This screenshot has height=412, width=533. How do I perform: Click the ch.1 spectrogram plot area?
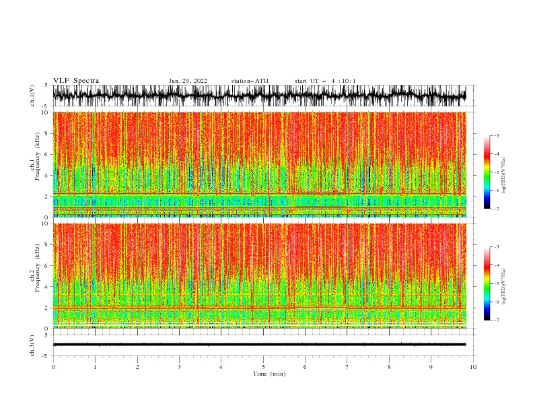point(259,164)
